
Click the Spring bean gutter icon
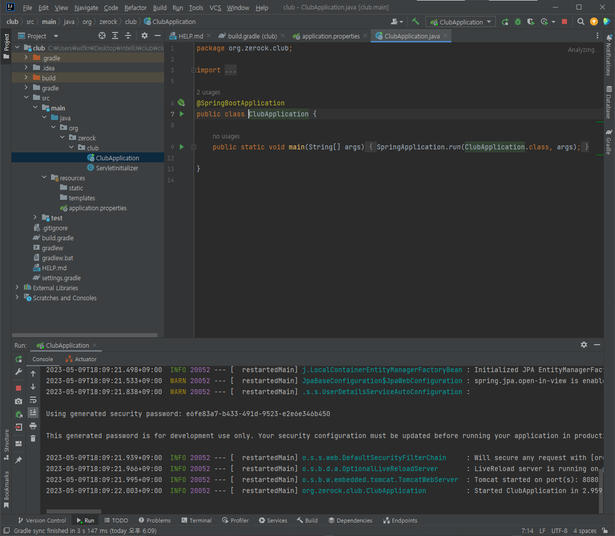point(181,103)
